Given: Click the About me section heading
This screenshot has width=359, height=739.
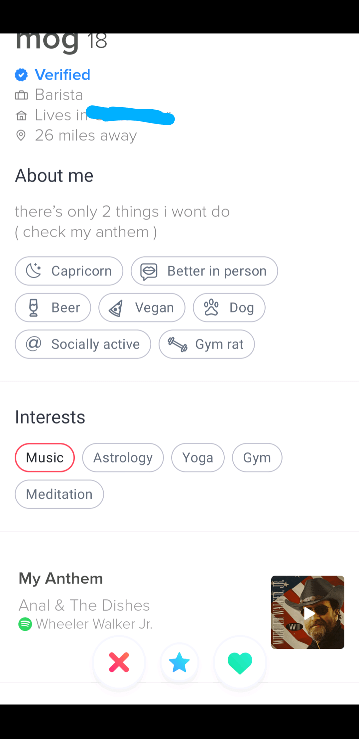Looking at the screenshot, I should click(x=54, y=175).
